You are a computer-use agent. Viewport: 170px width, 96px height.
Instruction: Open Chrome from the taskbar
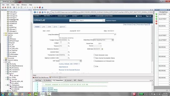pos(29,94)
